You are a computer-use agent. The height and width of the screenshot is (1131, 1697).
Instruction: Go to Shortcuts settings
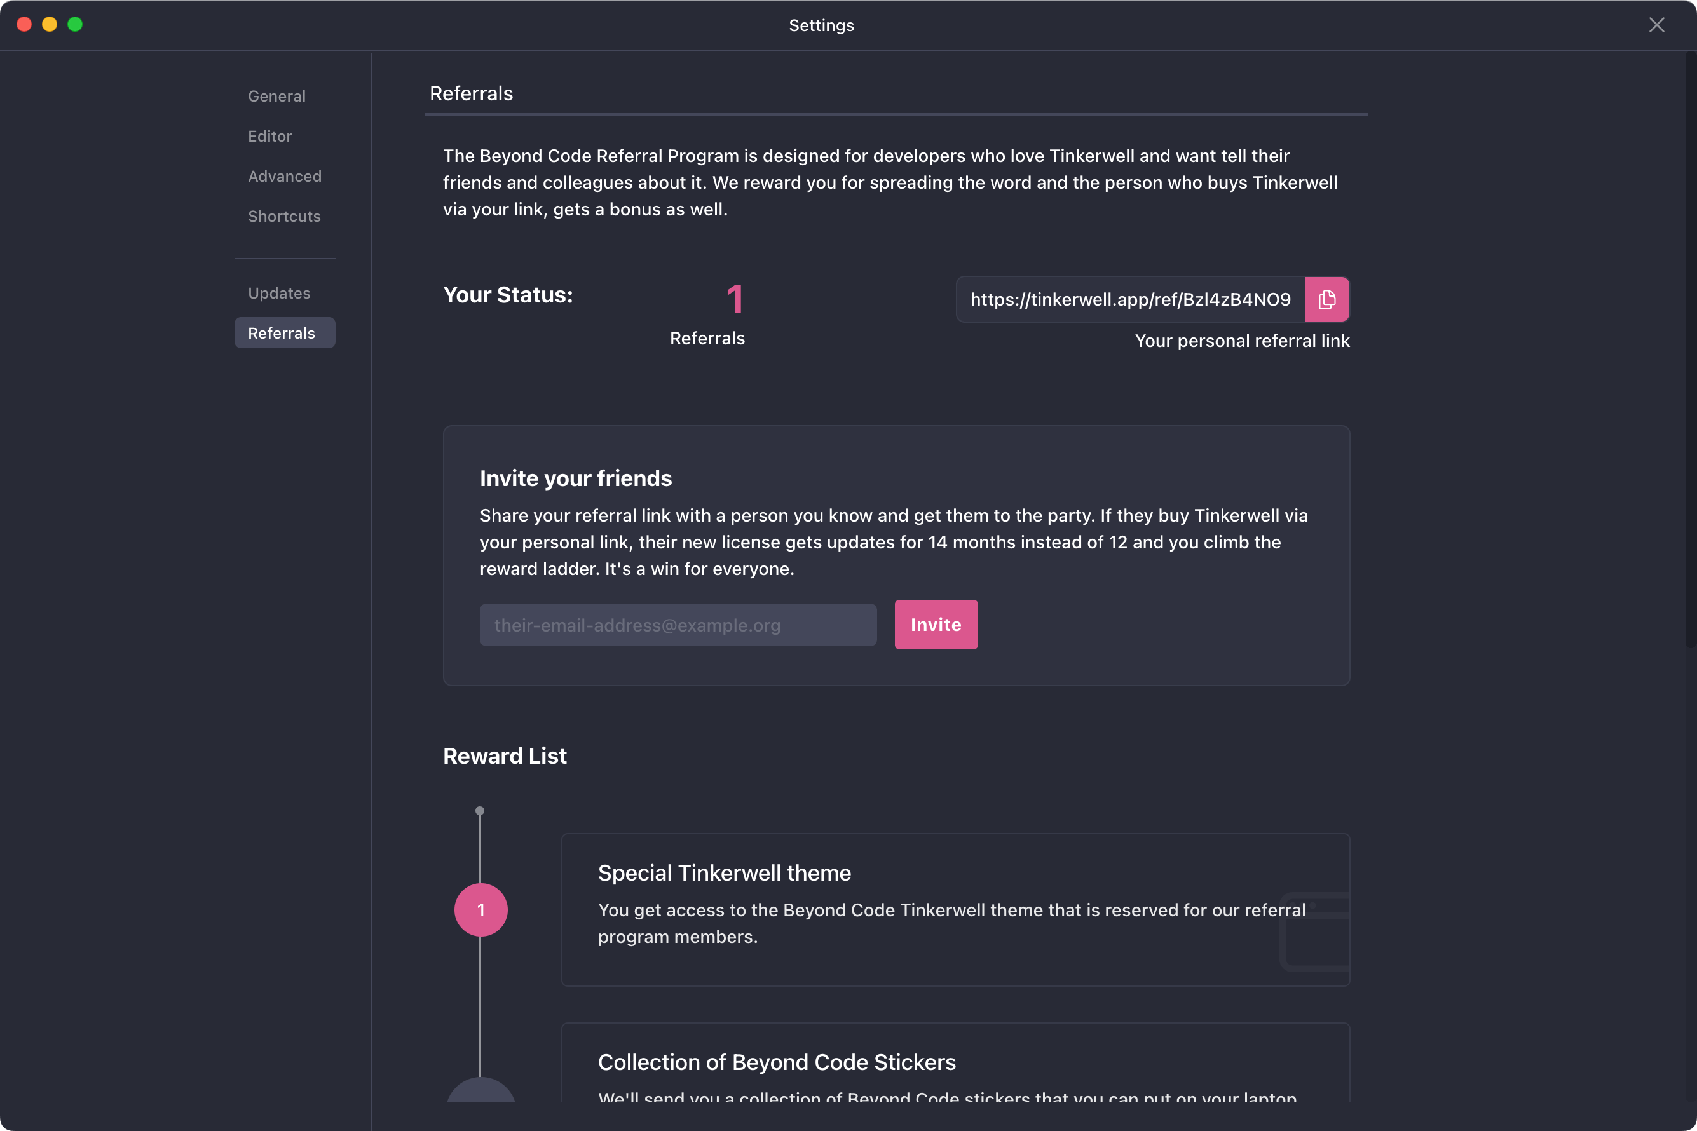285,217
